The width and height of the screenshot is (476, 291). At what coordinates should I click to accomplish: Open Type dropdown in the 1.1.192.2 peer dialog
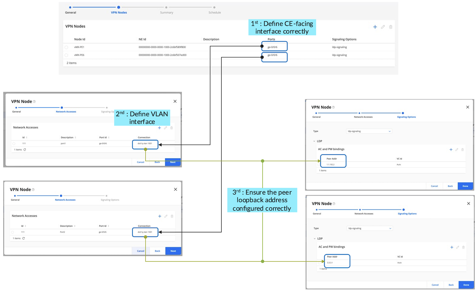point(369,131)
